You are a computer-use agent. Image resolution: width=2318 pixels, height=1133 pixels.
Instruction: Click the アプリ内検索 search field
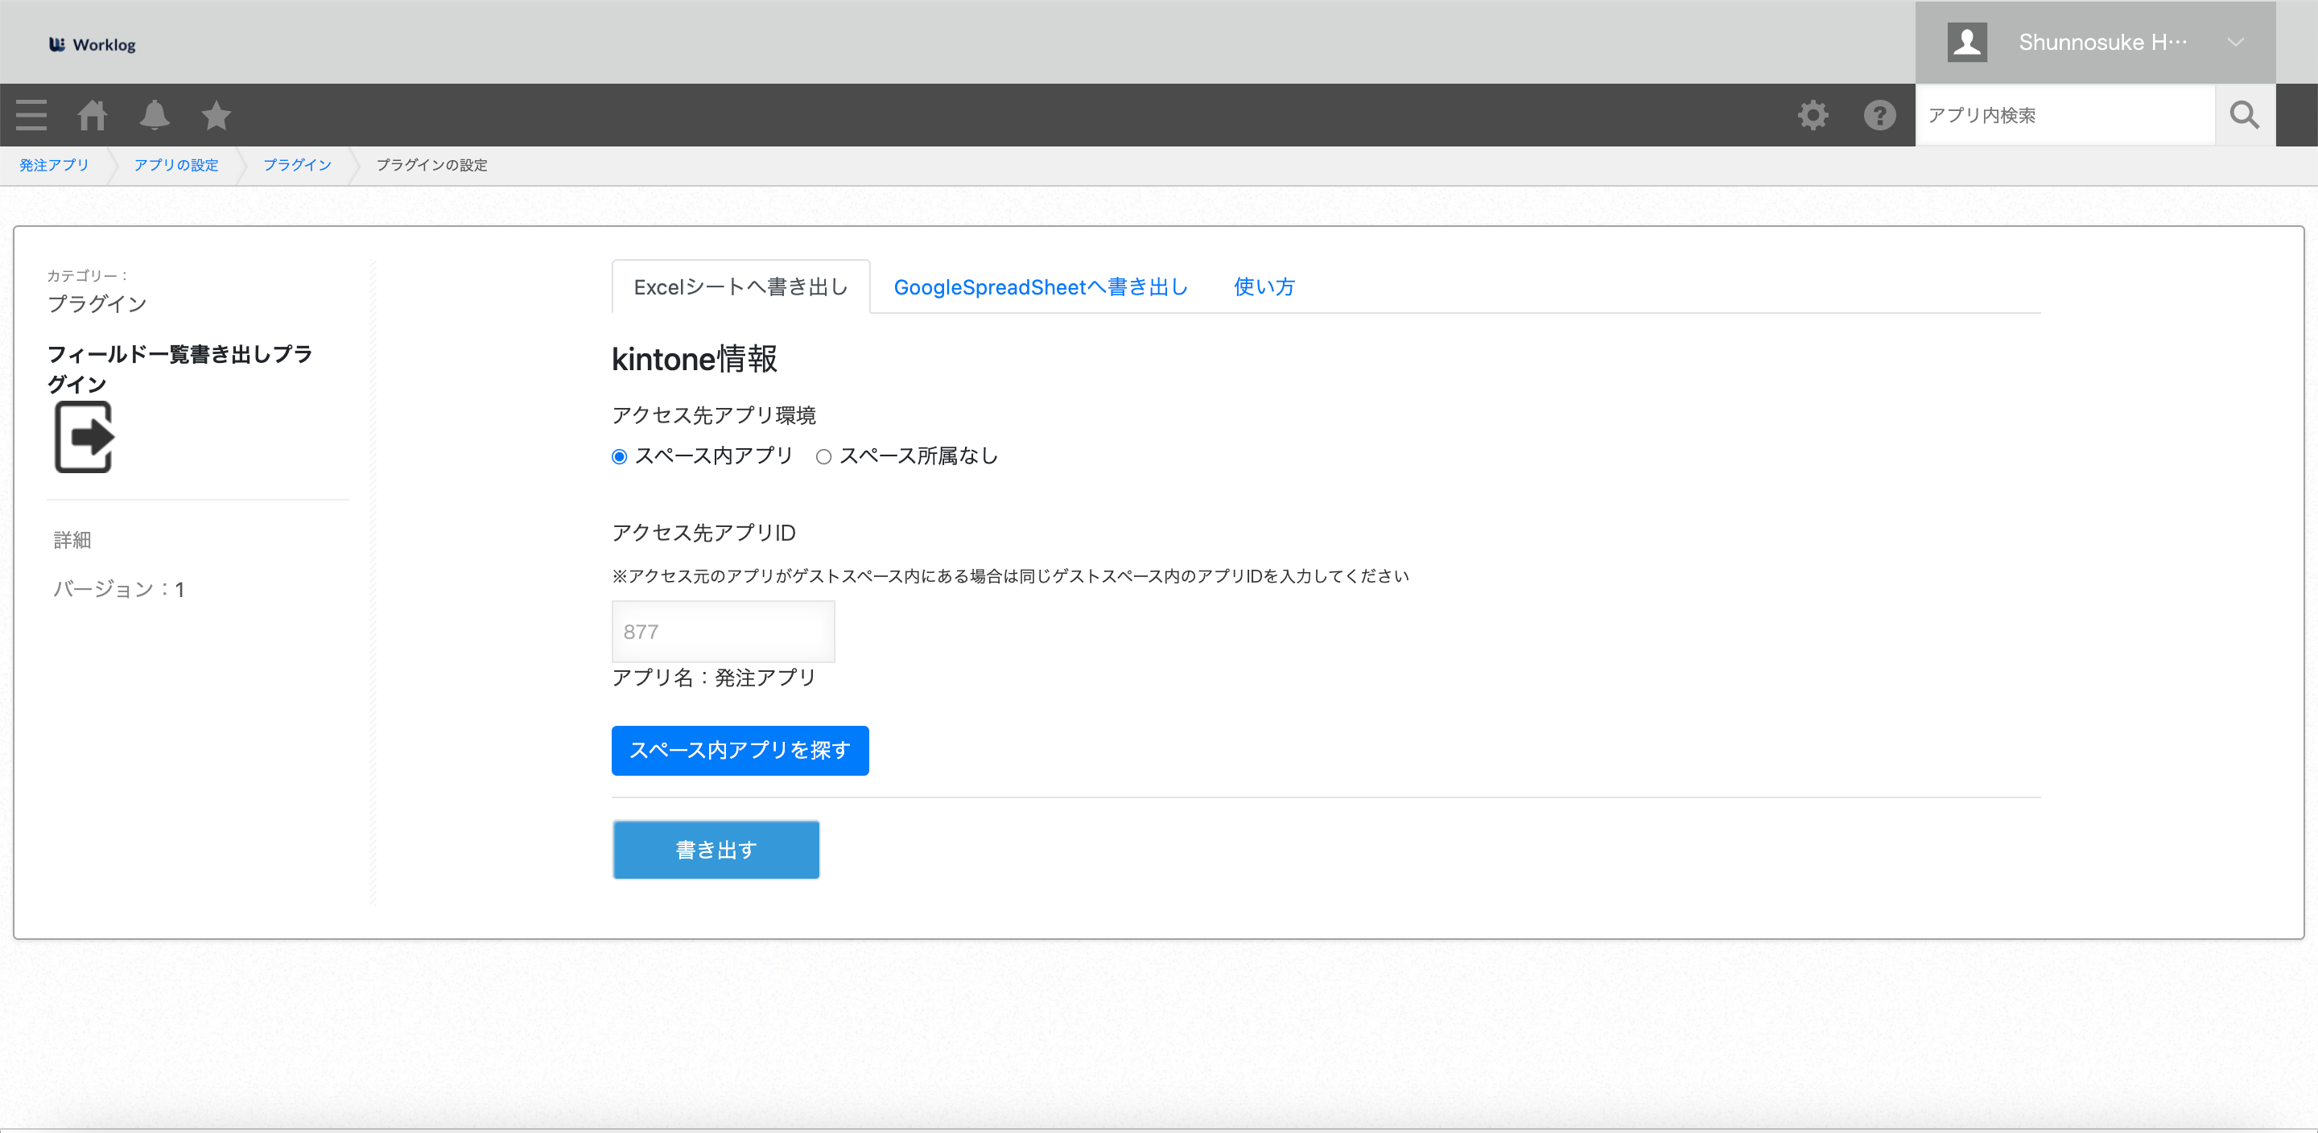click(2064, 115)
